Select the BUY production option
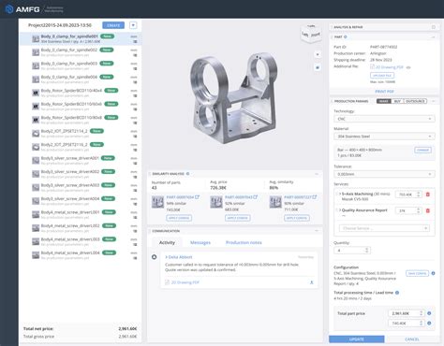Viewport: 444px width, 346px height. tap(397, 101)
